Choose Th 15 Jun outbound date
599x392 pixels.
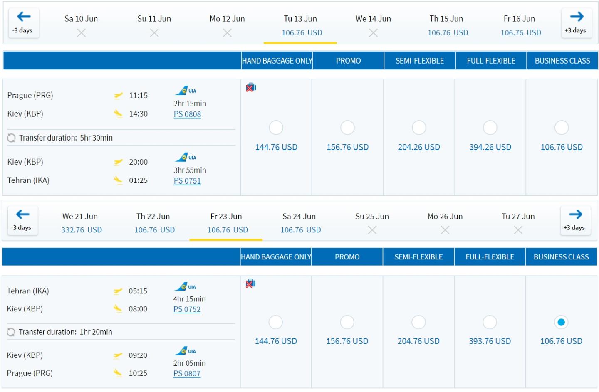(x=447, y=25)
